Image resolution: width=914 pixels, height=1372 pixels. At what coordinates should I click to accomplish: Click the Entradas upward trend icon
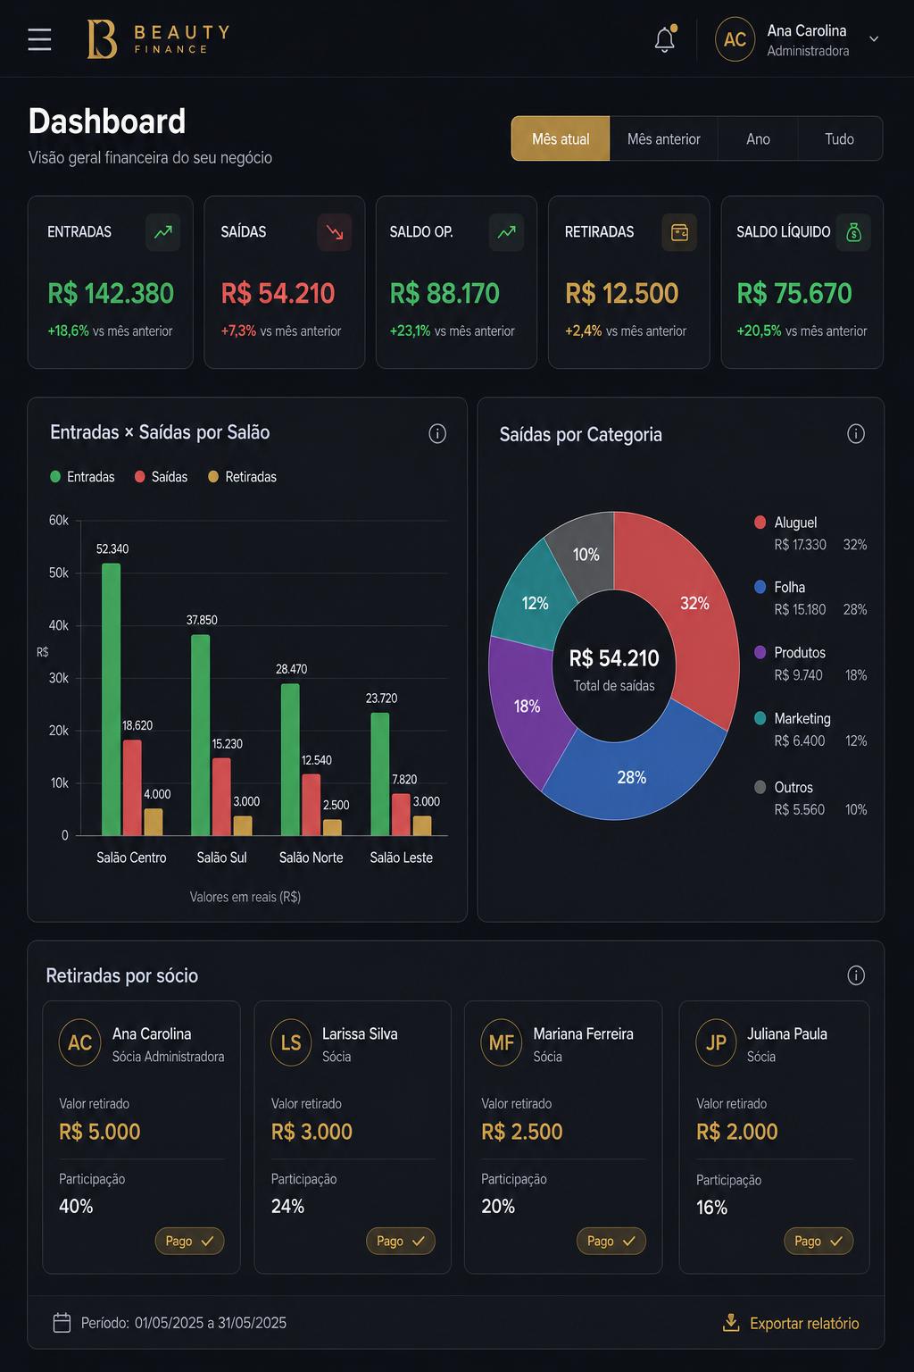[163, 232]
